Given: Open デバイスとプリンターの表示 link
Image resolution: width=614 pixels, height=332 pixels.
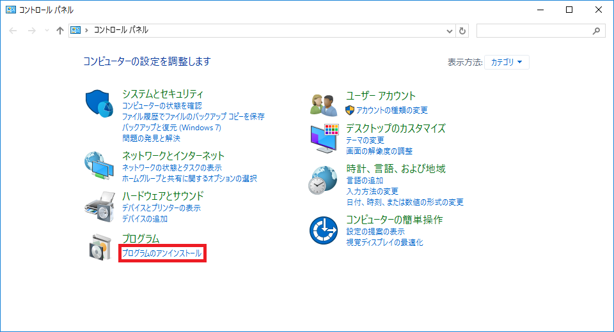Looking at the screenshot, I should coord(161,208).
